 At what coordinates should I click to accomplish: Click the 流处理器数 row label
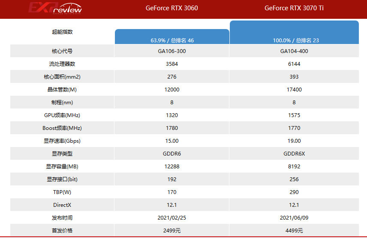click(62, 64)
